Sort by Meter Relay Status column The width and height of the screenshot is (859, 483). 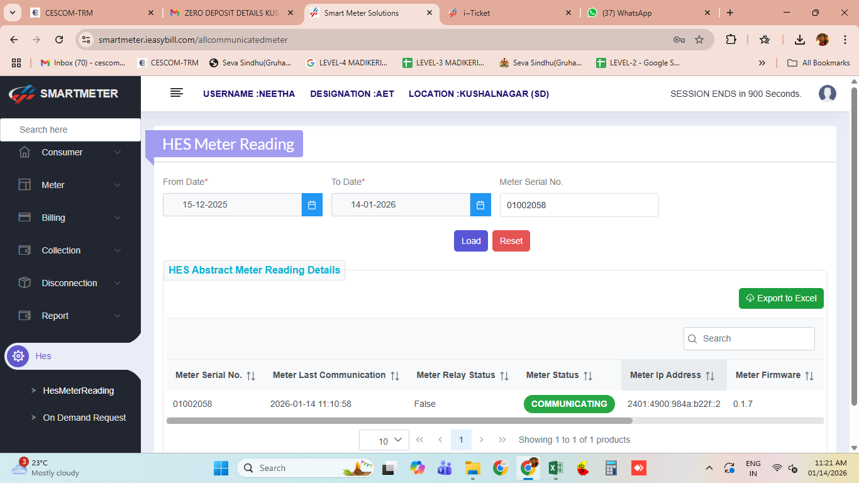point(504,375)
